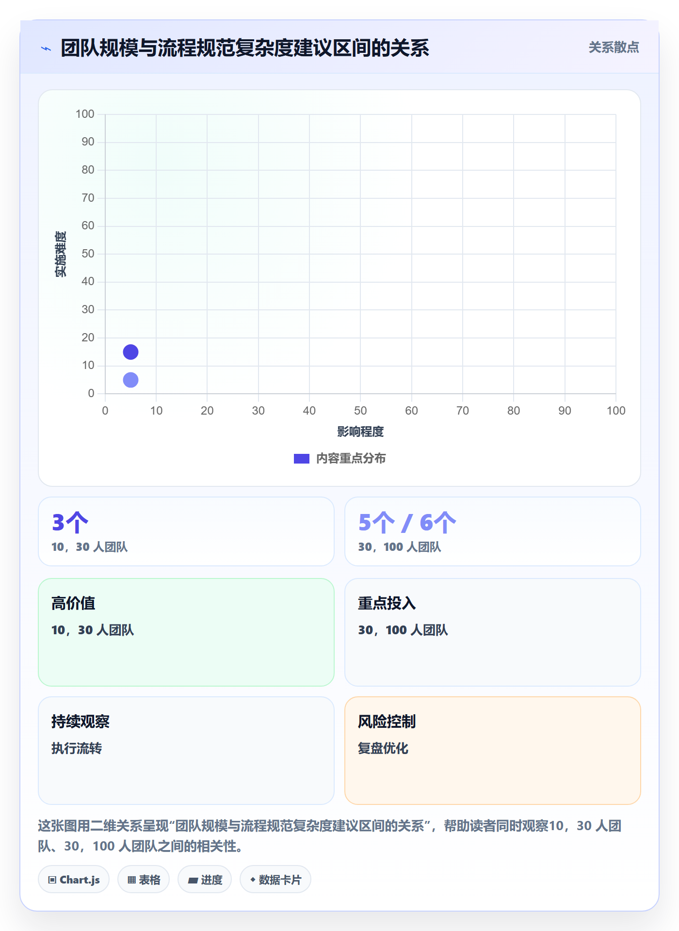Click the x-axis tick label 50
679x931 pixels.
[360, 411]
